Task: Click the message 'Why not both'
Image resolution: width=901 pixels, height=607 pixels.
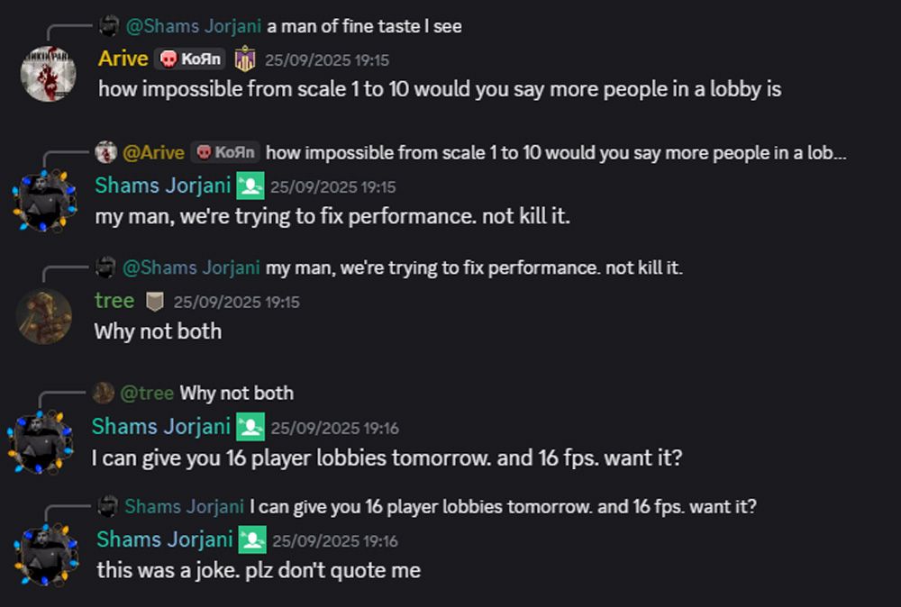Action: coord(158,331)
